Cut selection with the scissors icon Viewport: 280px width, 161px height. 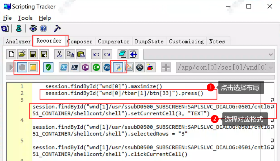click(x=59, y=54)
